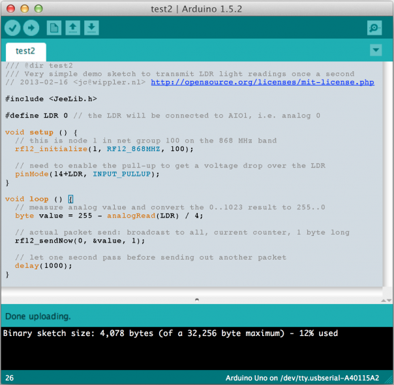Click the 'measure analog value' comment line

coord(170,207)
